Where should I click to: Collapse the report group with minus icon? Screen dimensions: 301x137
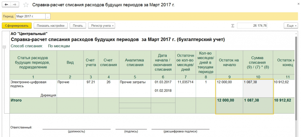click(4, 47)
